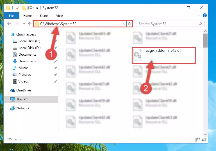The image size is (216, 151).
Task: Switch to the Home ribbon tab
Action: tap(28, 16)
